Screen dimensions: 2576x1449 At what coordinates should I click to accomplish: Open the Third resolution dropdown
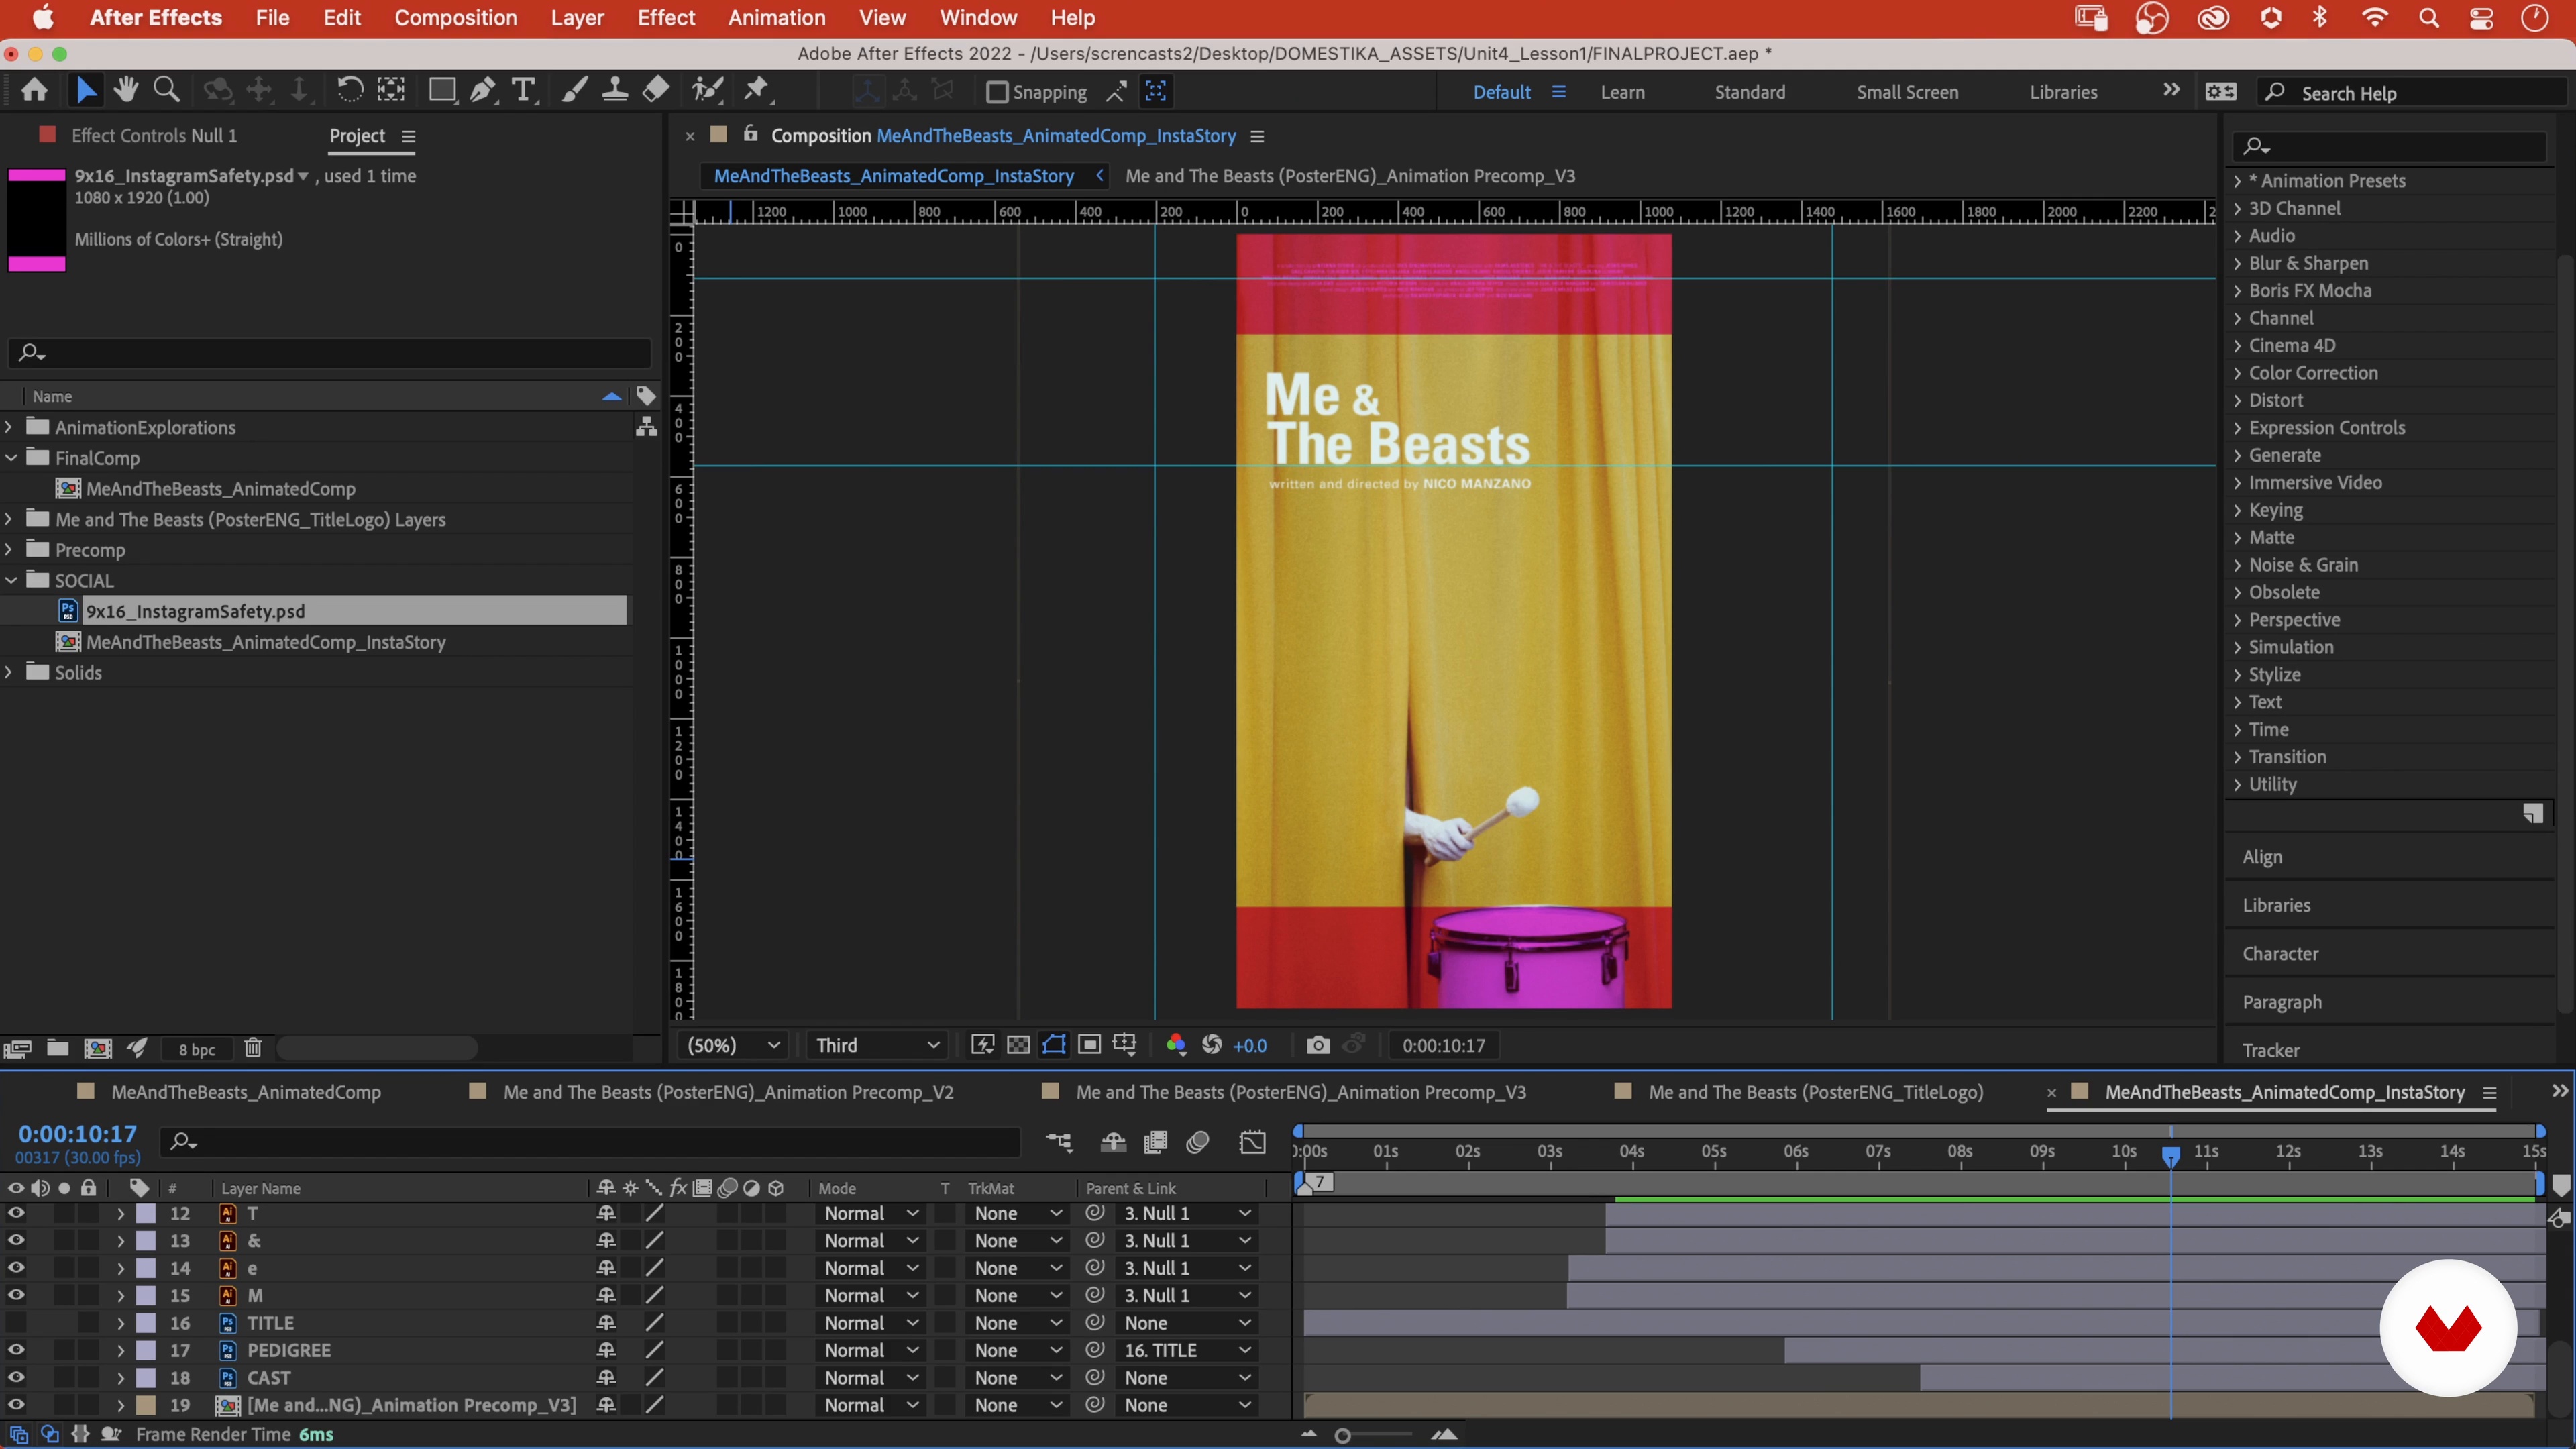(877, 1045)
